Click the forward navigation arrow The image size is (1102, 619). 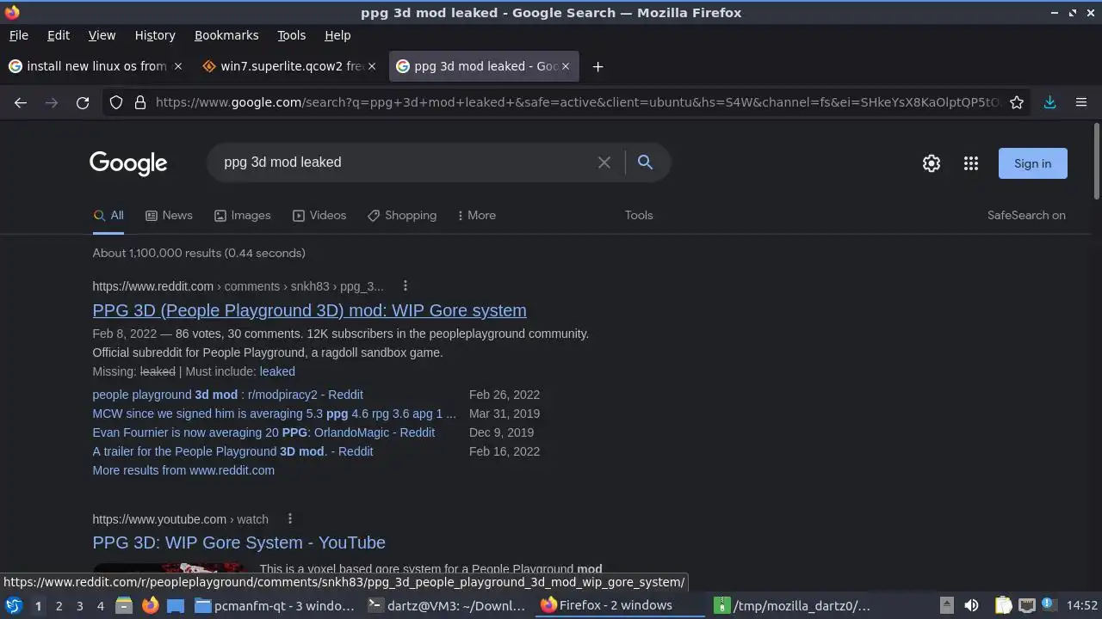click(52, 102)
